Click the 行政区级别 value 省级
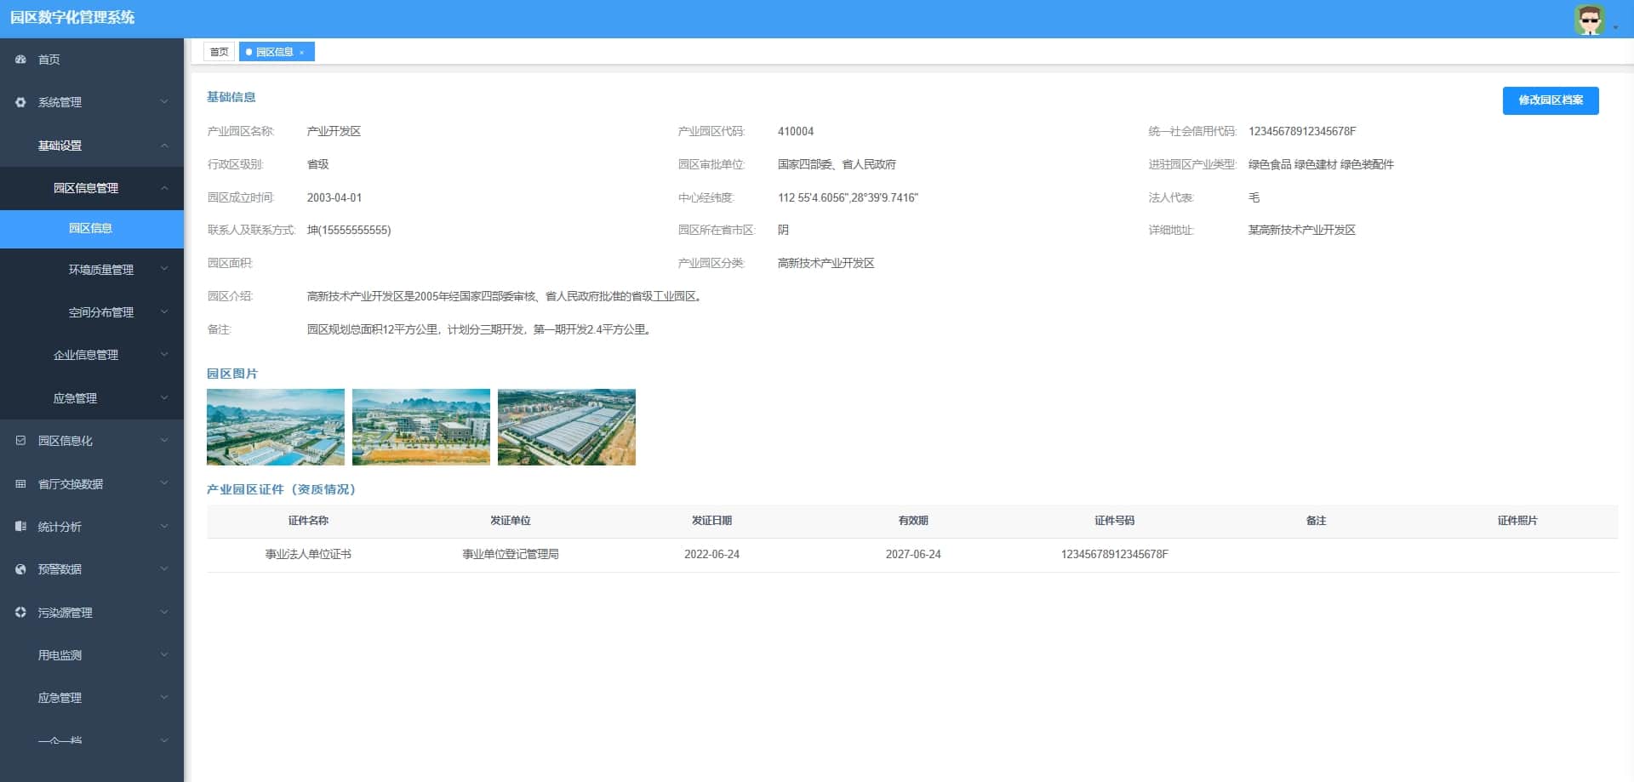This screenshot has height=782, width=1634. coord(317,165)
